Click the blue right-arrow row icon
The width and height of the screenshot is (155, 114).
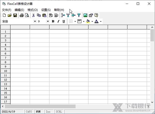[73, 15]
